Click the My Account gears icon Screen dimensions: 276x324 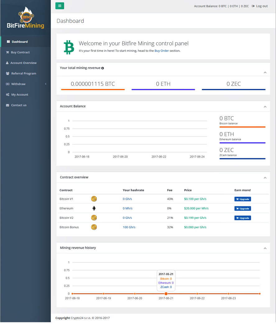pyautogui.click(x=8, y=95)
